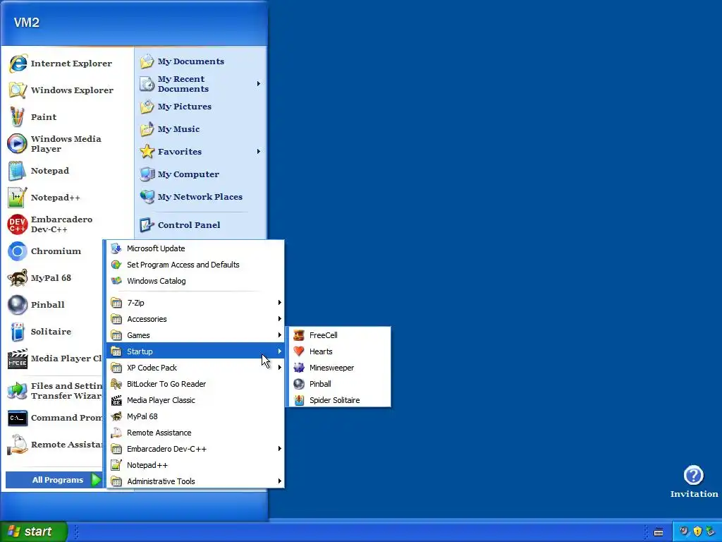Image resolution: width=722 pixels, height=542 pixels.
Task: Open Set Program Access and Defaults
Action: 195,265
